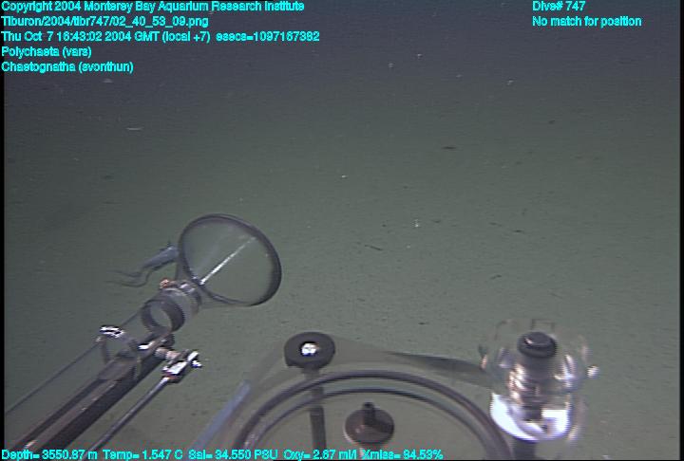This screenshot has width=684, height=461.
Task: Select the Xmiss= 84.53% reading
Action: [x=402, y=455]
